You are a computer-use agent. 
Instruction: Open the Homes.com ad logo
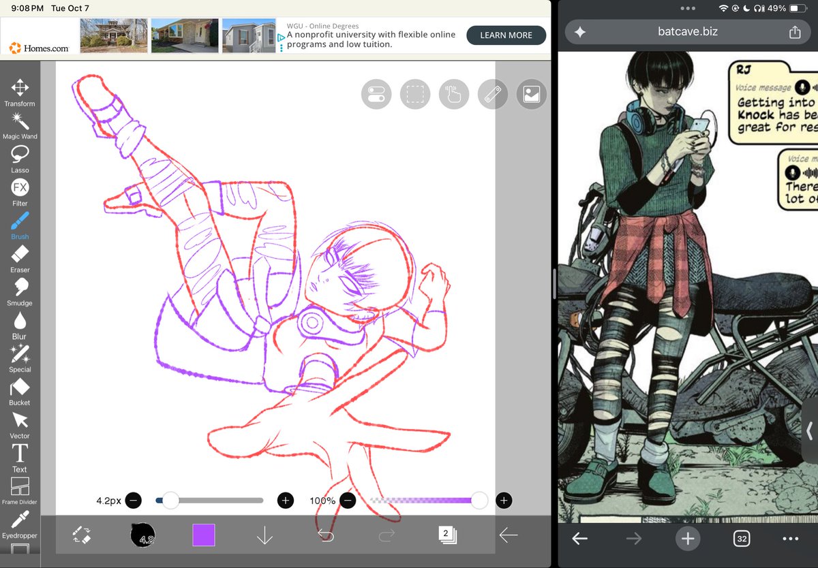[x=39, y=48]
